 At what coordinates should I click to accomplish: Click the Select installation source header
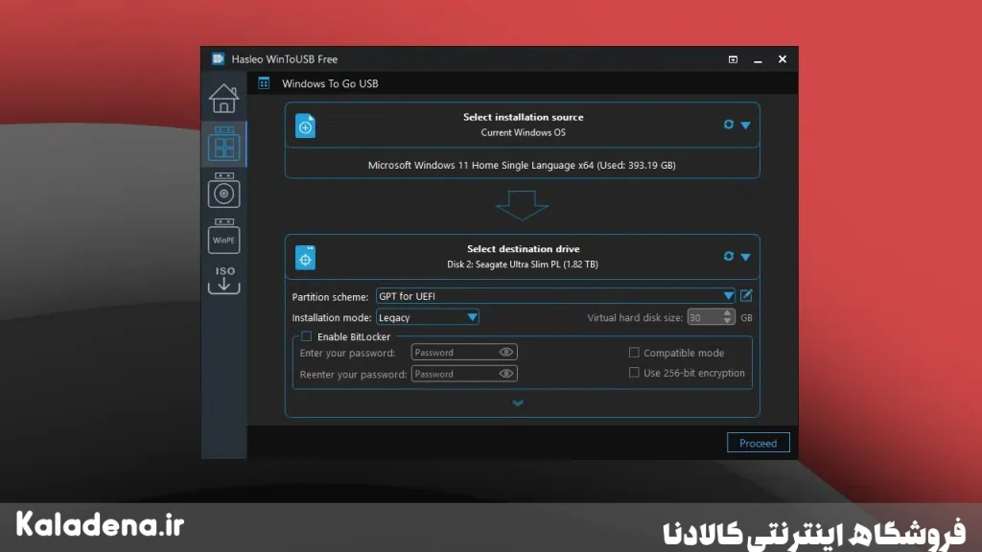pyautogui.click(x=523, y=117)
